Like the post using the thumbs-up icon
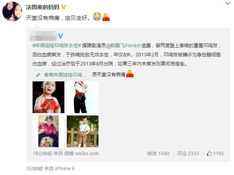234x175 pixels. (x=209, y=154)
